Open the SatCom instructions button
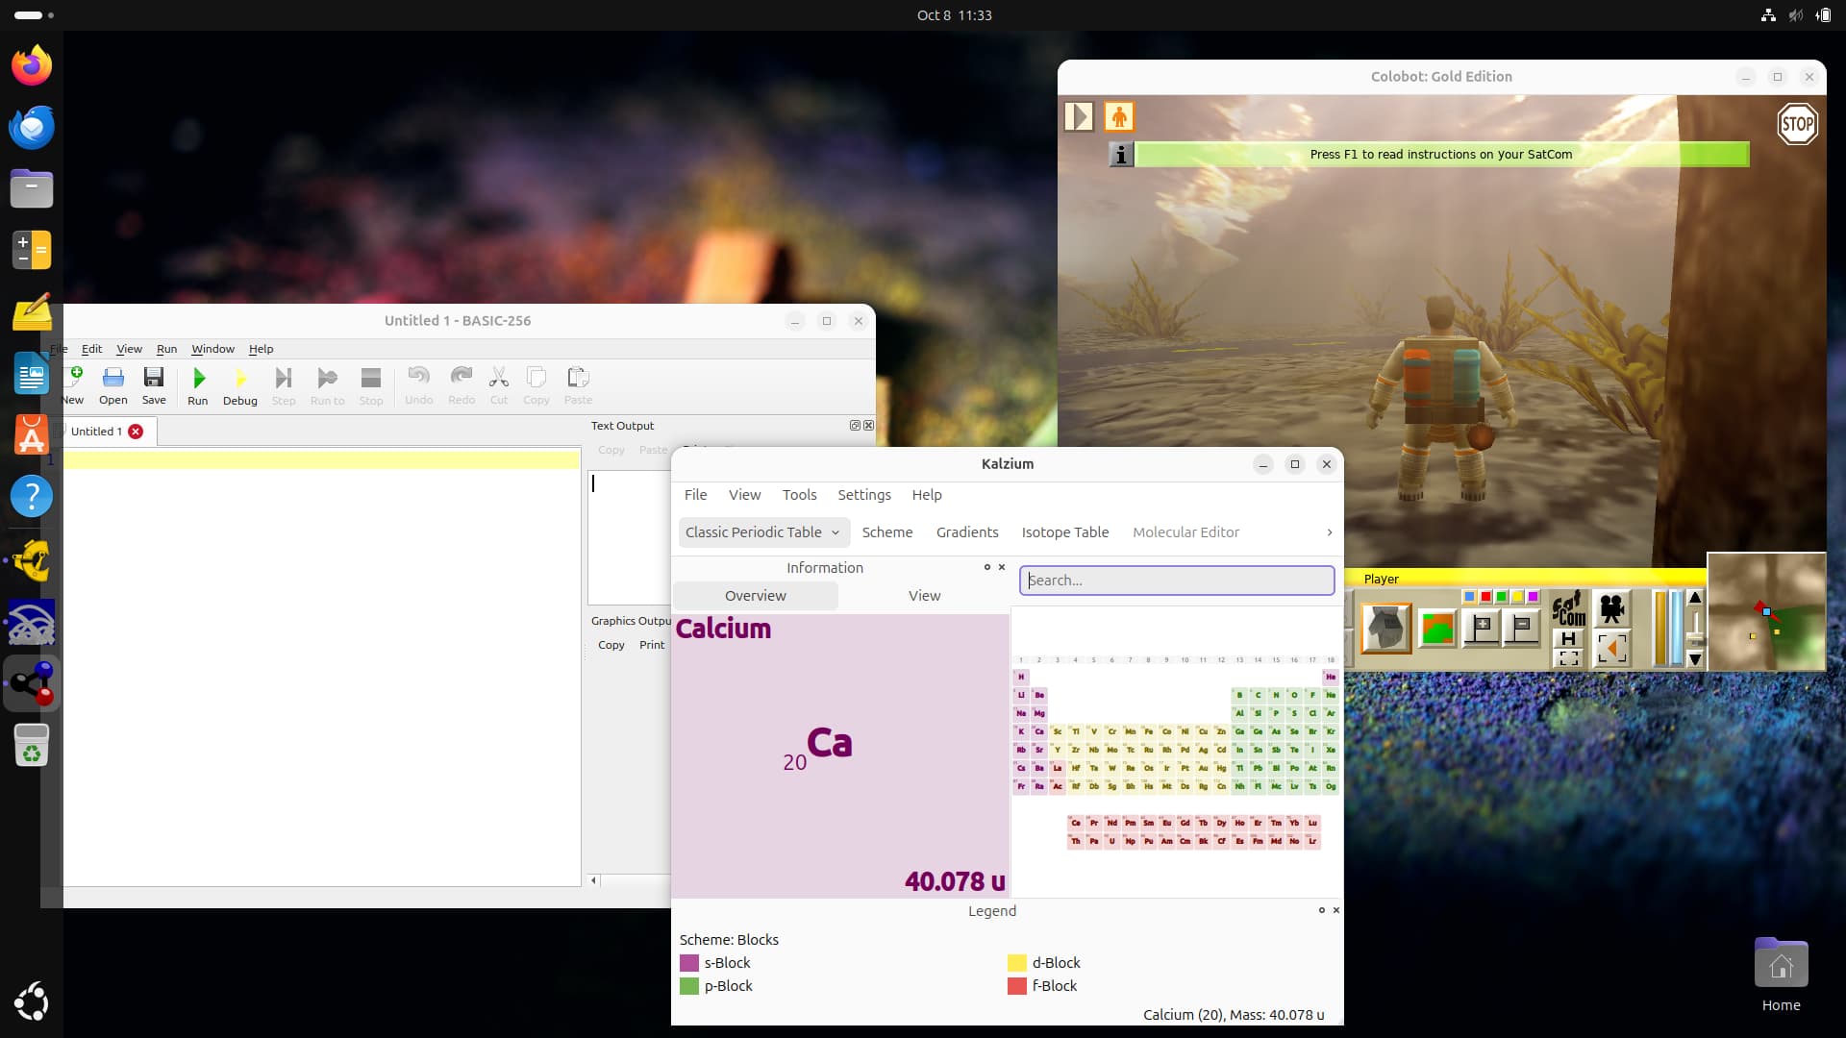Screen dimensions: 1846x1038 1567,609
